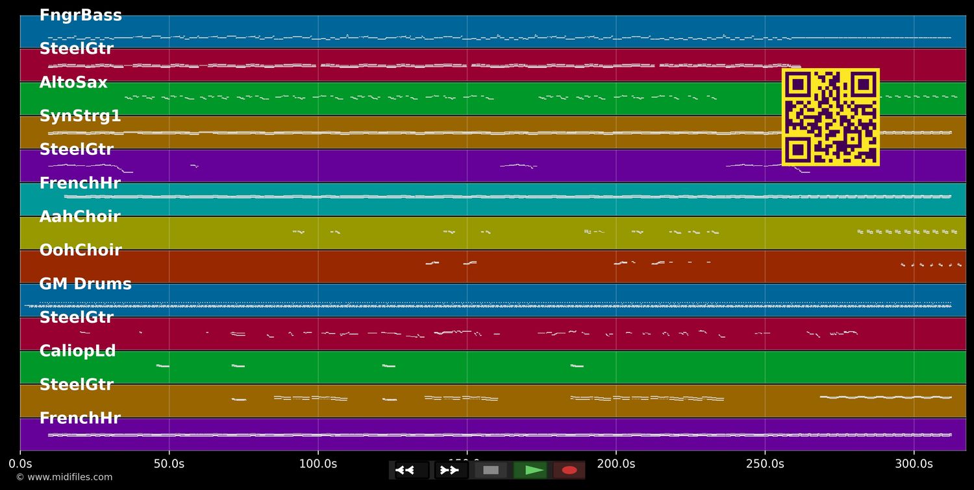Click the rewind button
The height and width of the screenshot is (490, 974).
coord(405,470)
